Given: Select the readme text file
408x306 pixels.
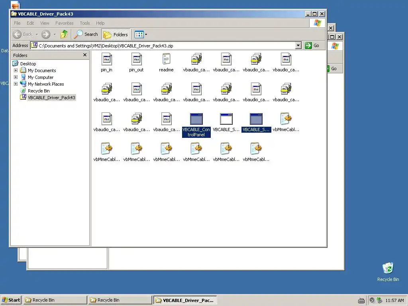Looking at the screenshot, I should (166, 63).
